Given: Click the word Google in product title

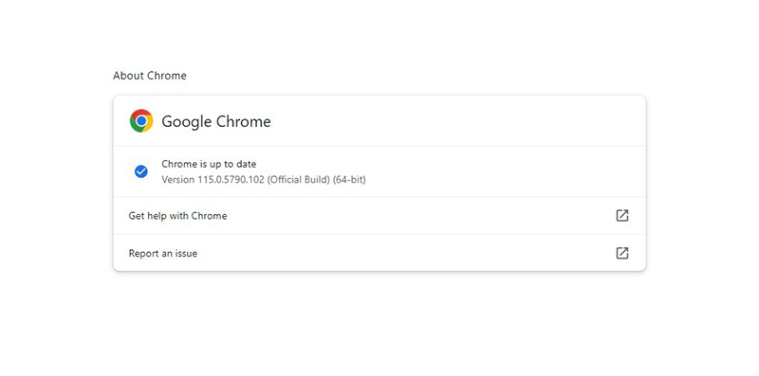Looking at the screenshot, I should coord(186,121).
